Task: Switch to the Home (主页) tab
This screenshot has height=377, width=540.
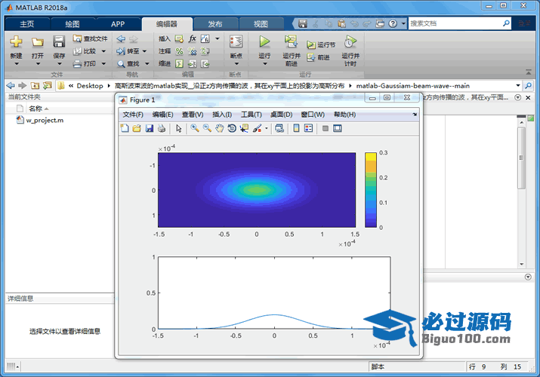Action: pos(27,24)
